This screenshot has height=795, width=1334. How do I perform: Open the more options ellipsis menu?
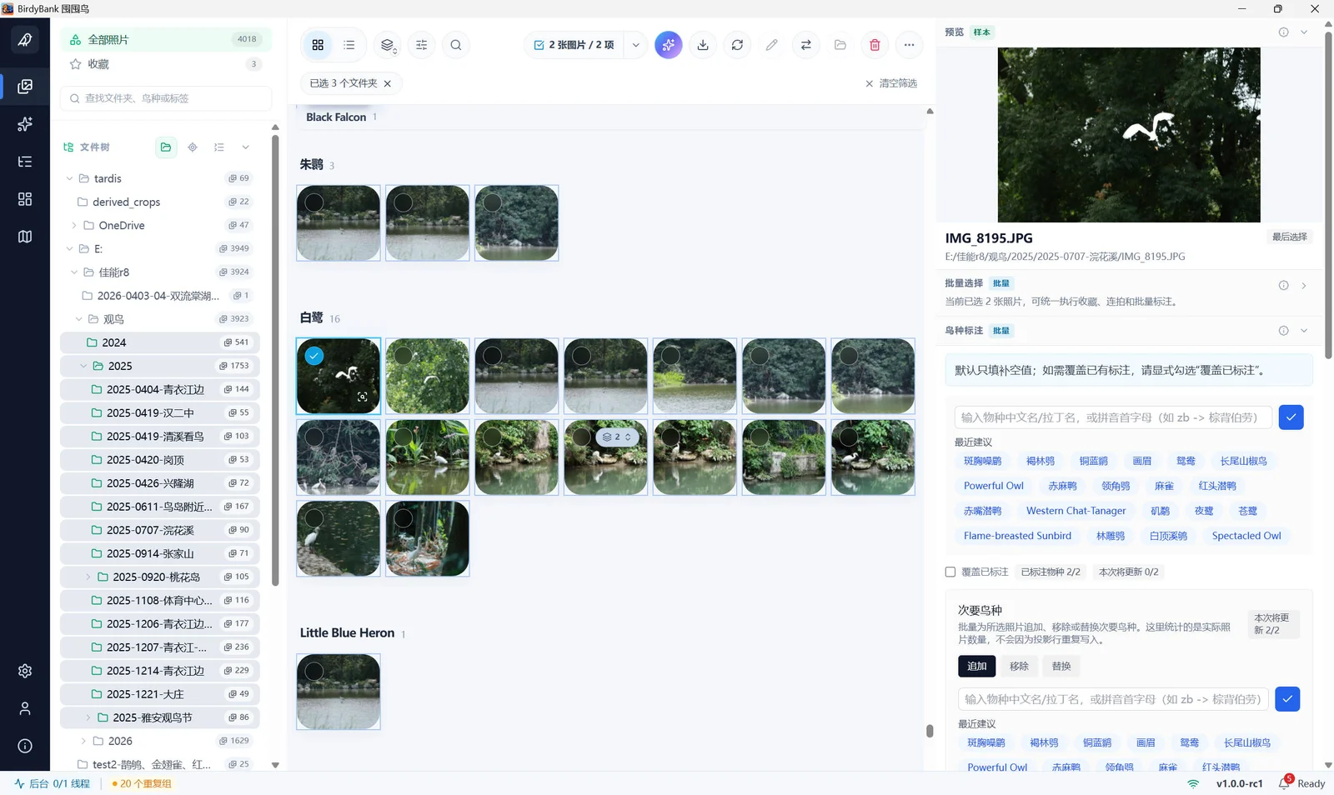(x=910, y=45)
